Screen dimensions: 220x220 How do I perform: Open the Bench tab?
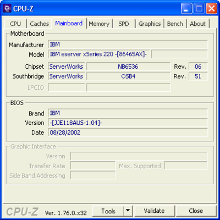tap(175, 24)
